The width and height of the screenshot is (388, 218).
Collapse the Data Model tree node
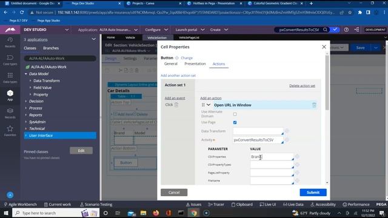(x=26, y=74)
